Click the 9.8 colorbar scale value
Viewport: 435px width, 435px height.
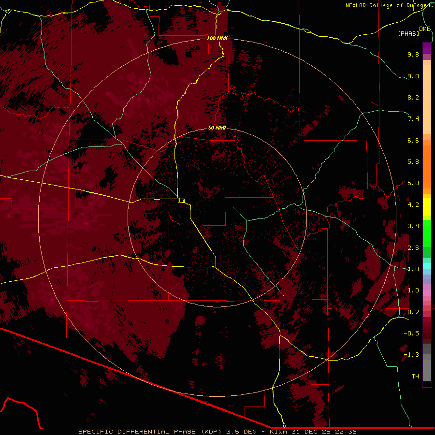coord(413,54)
